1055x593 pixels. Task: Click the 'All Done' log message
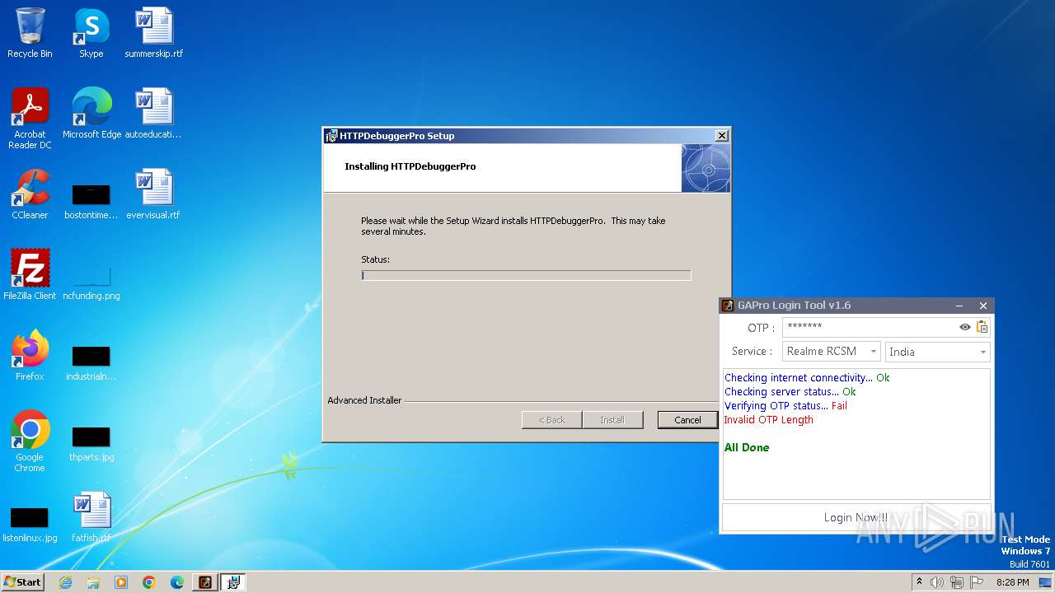[x=747, y=448]
